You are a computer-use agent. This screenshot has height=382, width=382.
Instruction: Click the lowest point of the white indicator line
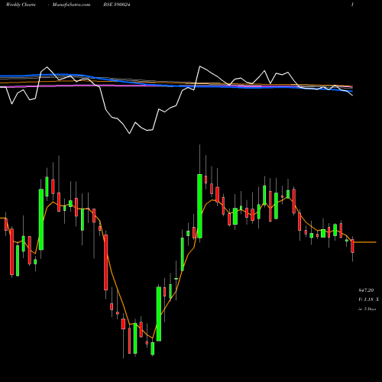(x=129, y=133)
